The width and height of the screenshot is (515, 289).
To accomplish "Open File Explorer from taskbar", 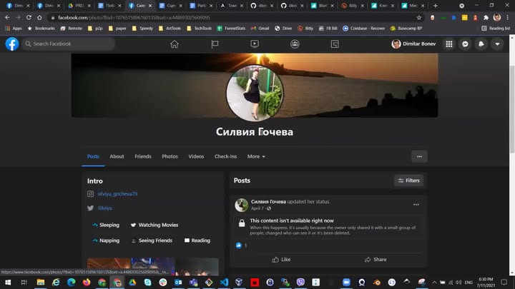I will tap(40, 282).
